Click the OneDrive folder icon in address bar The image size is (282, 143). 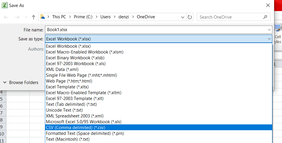pyautogui.click(x=42, y=17)
